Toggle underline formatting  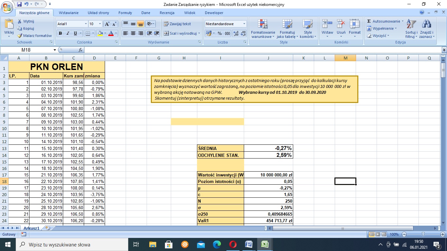[x=76, y=33]
